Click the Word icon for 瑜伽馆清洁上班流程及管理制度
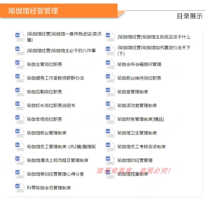Screen dimensions: 205x200 tap(20, 160)
